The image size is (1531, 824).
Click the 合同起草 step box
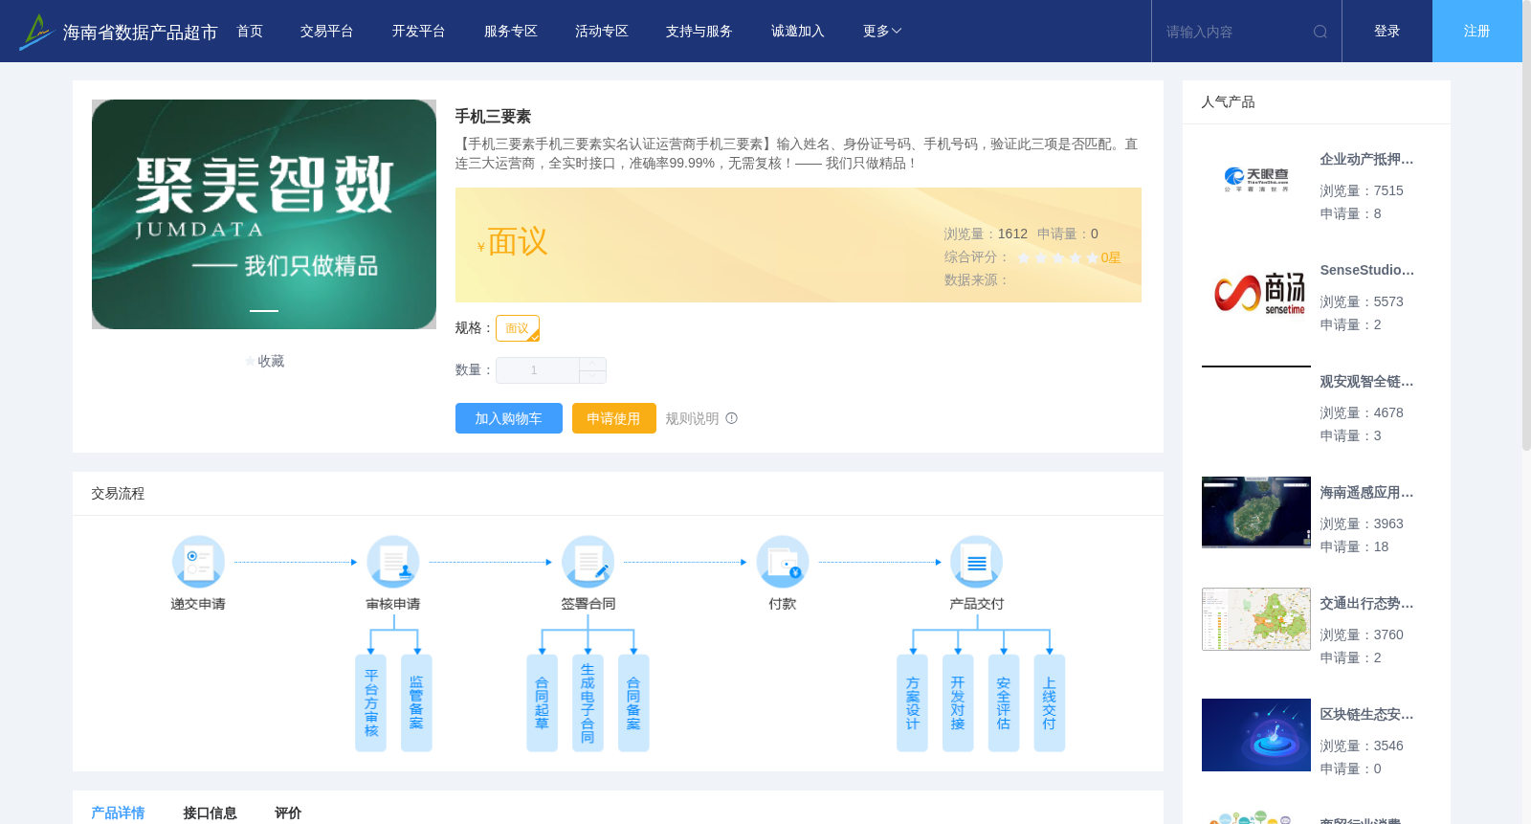(542, 703)
